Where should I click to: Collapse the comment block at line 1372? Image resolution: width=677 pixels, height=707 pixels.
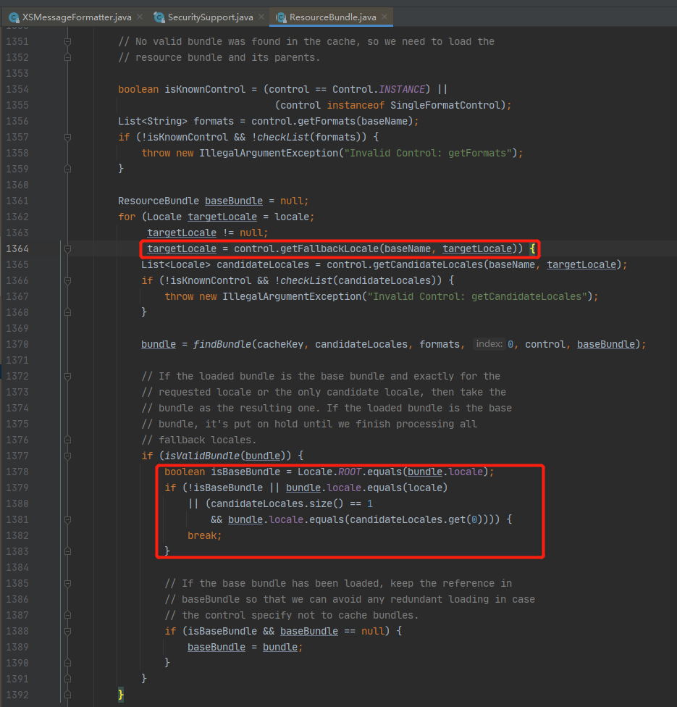67,376
